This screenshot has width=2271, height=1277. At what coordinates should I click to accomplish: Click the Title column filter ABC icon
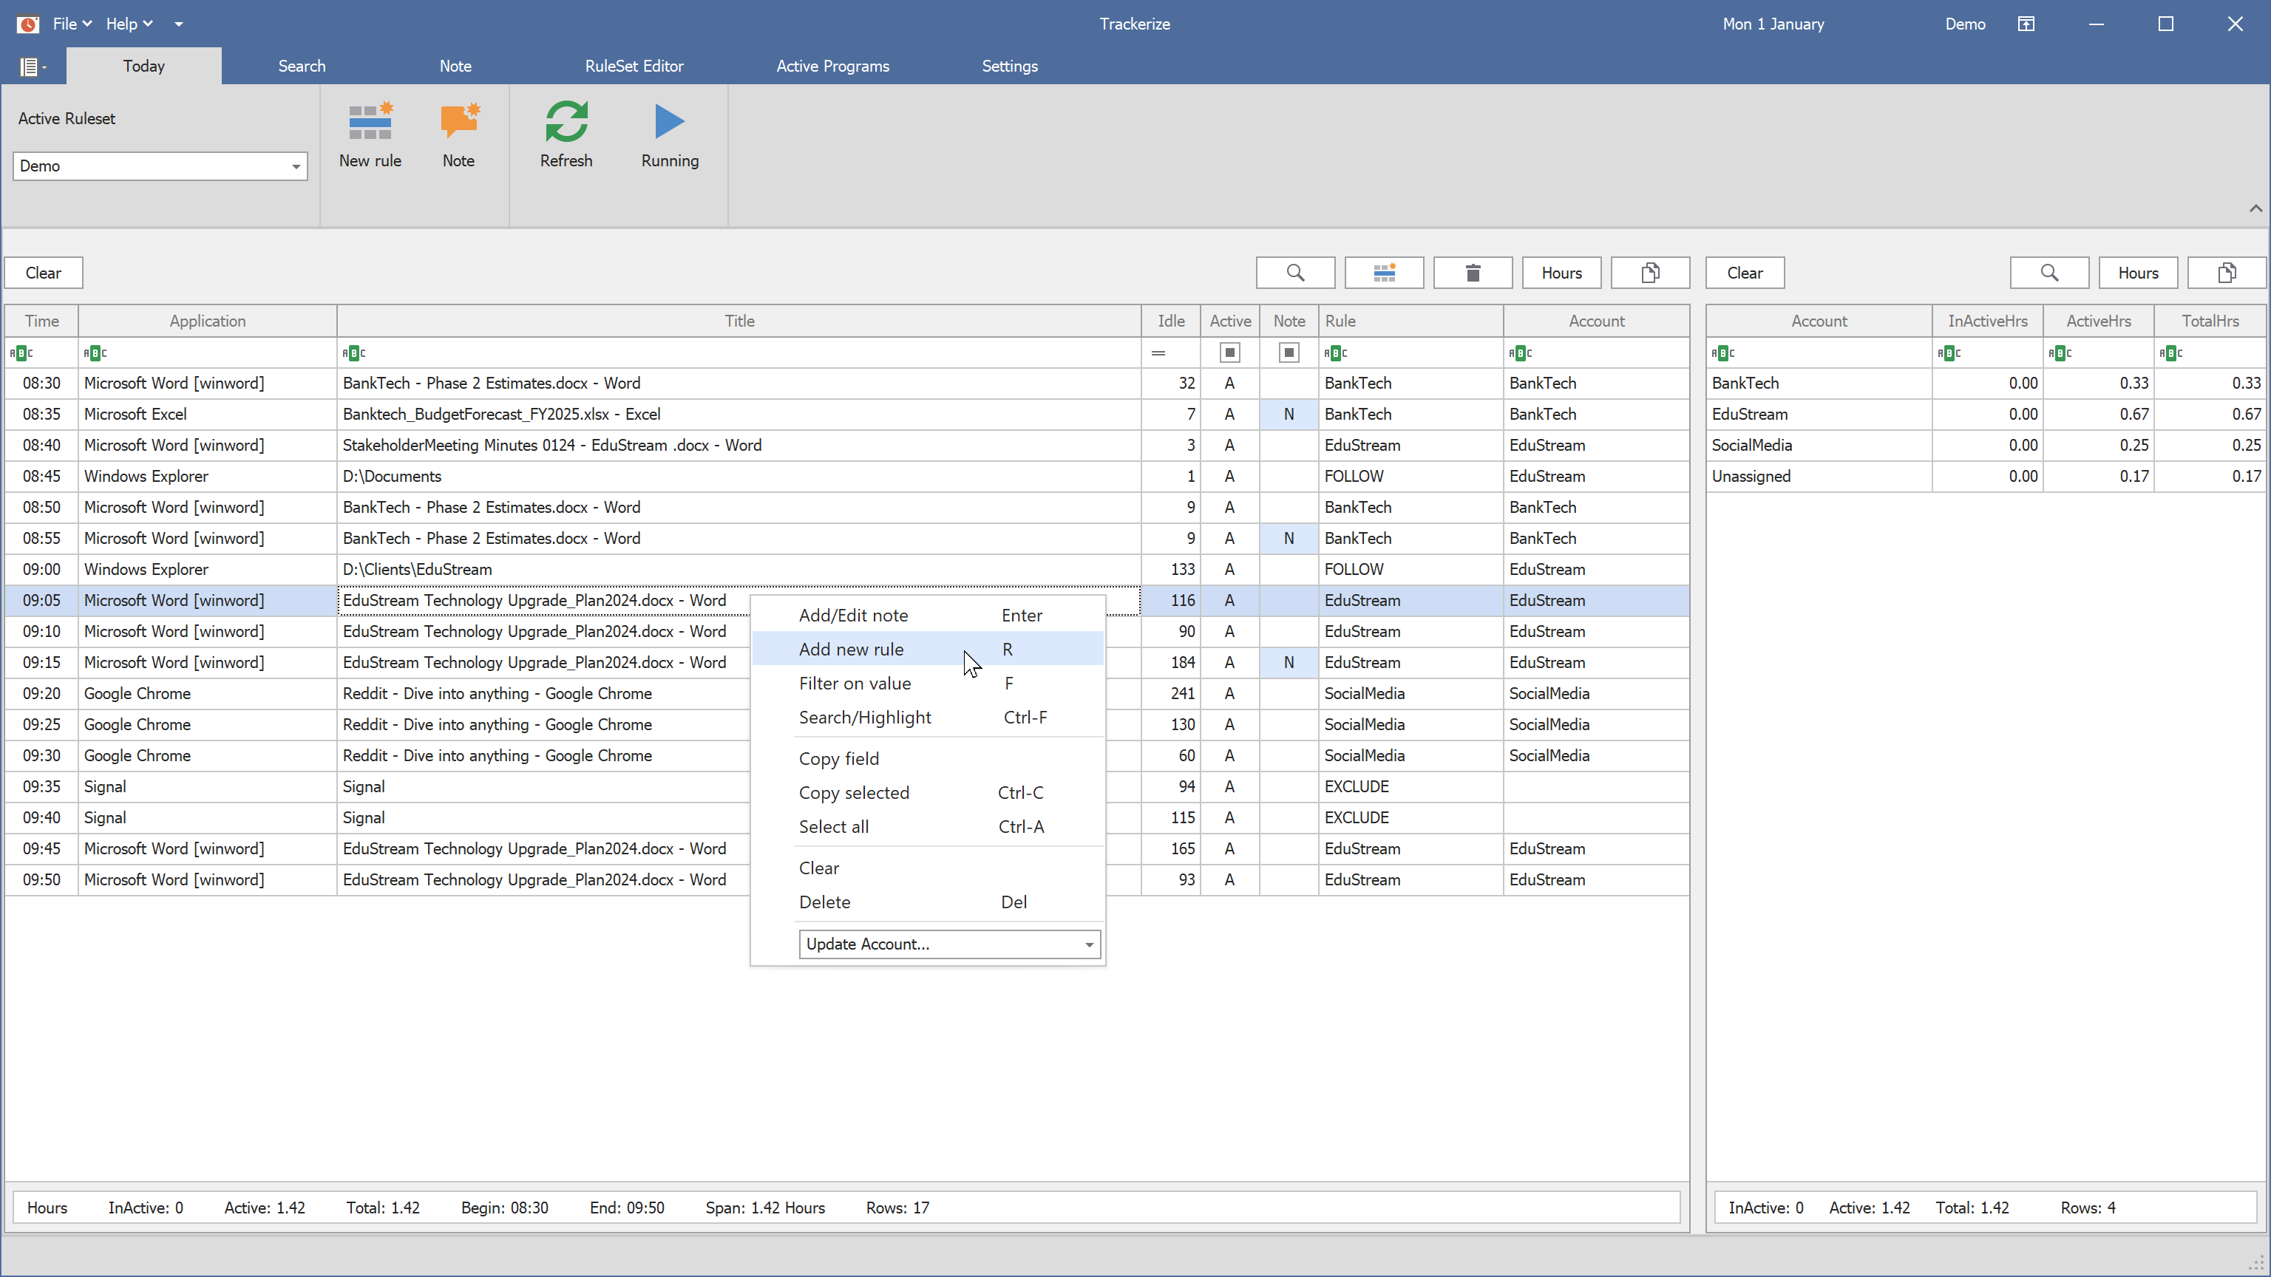[x=353, y=353]
